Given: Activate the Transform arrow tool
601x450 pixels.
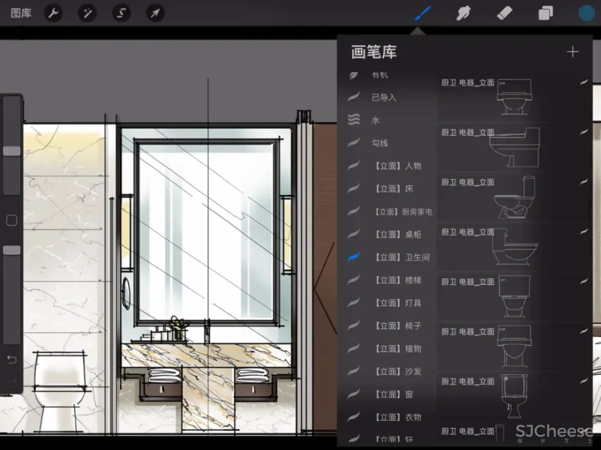Looking at the screenshot, I should pyautogui.click(x=155, y=13).
